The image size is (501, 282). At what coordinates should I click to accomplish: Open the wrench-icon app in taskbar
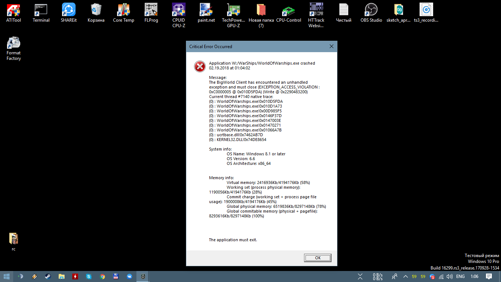pos(34,276)
